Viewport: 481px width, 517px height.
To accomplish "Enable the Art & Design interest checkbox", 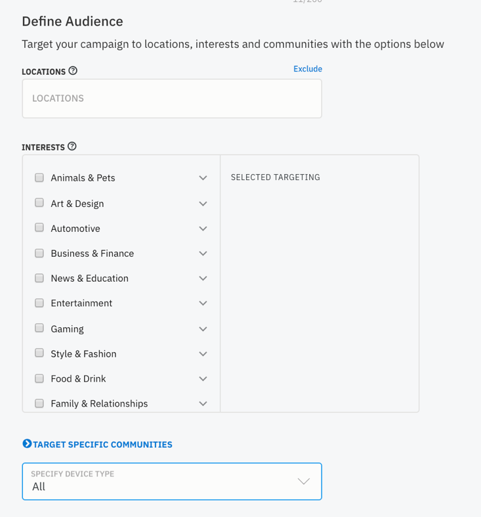I will (x=39, y=202).
